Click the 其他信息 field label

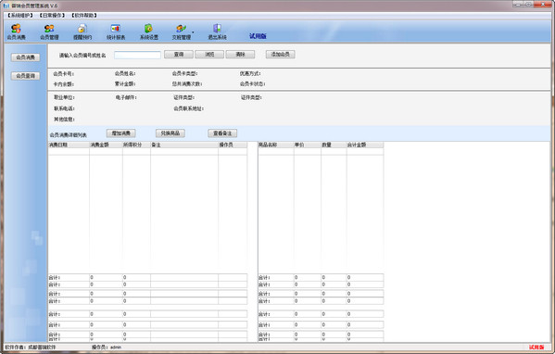point(65,120)
